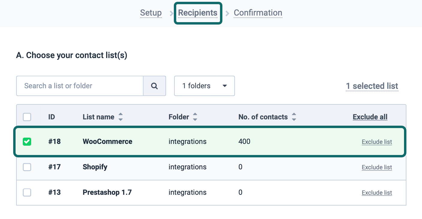Click integrations folder in WooCommerce row

pos(188,142)
